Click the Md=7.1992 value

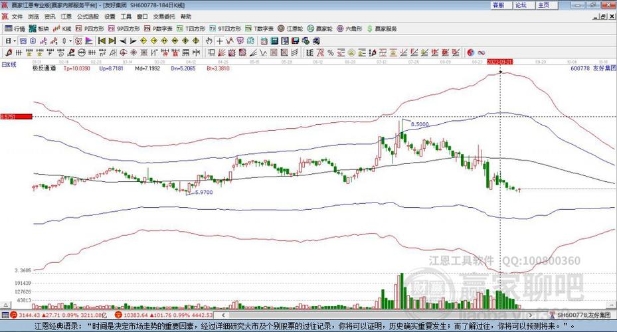click(147, 68)
